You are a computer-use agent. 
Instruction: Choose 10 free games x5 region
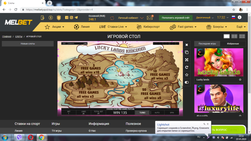(x=160, y=75)
